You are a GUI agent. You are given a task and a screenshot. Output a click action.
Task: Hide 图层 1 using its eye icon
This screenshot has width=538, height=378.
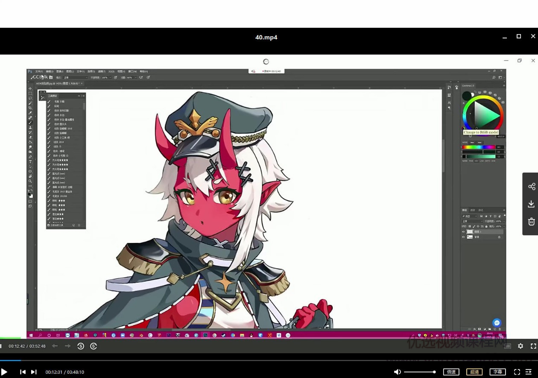click(x=463, y=232)
